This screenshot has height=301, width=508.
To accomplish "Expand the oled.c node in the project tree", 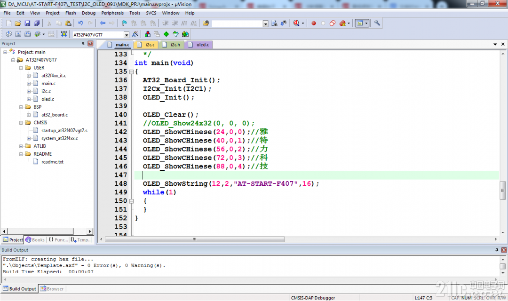I will 29,99.
